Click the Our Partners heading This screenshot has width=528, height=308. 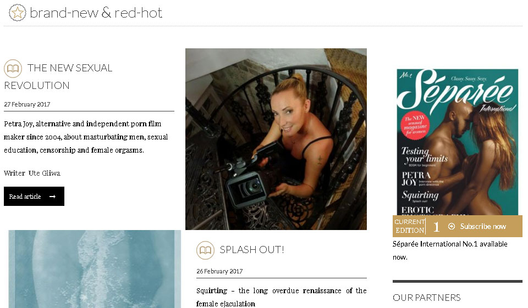tap(427, 298)
